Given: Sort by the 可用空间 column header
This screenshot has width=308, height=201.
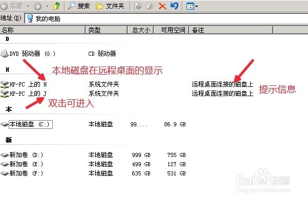Looking at the screenshot, I should coord(171,30).
